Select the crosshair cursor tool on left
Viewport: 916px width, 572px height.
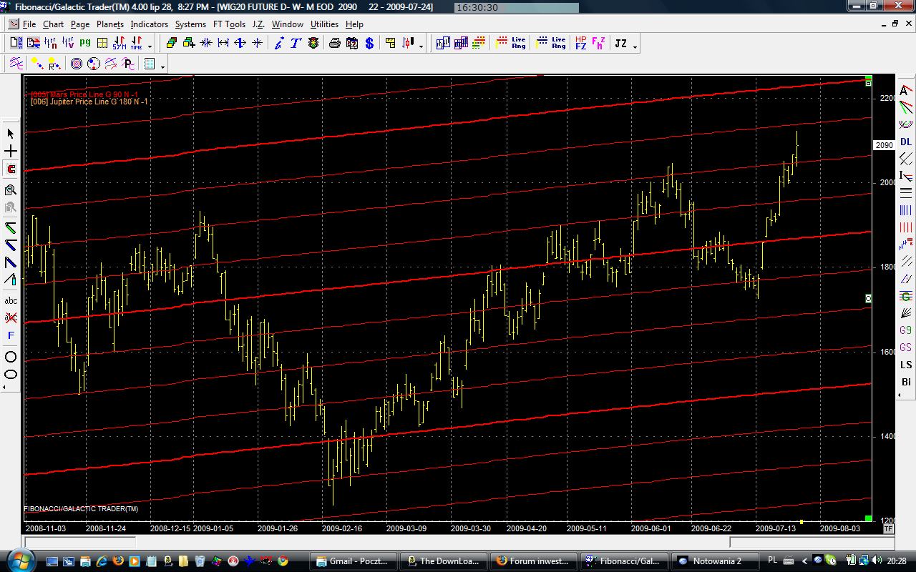point(11,152)
